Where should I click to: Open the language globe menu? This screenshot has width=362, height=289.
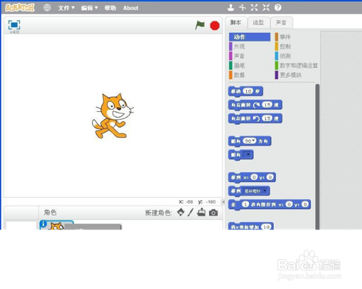click(x=47, y=8)
